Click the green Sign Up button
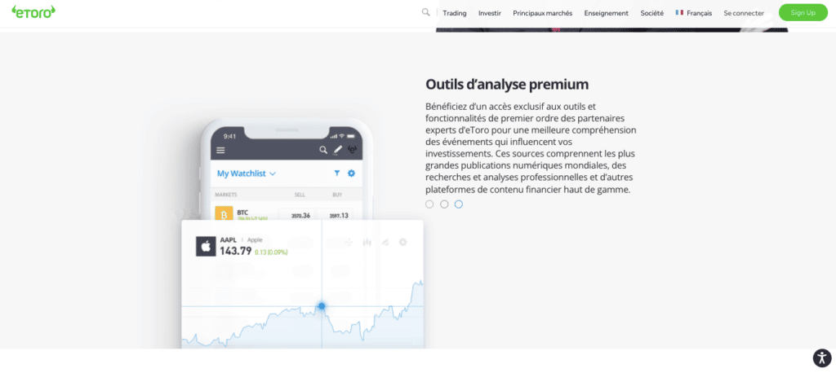 pyautogui.click(x=803, y=13)
